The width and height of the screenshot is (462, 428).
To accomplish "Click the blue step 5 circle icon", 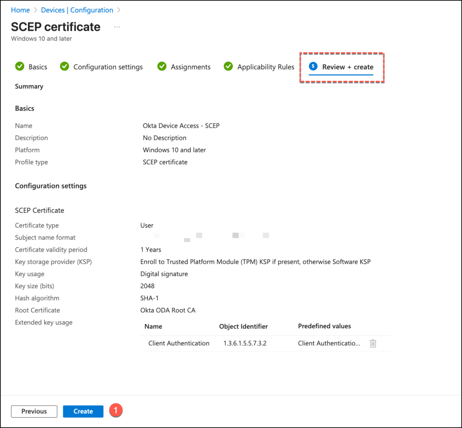I will coord(313,66).
